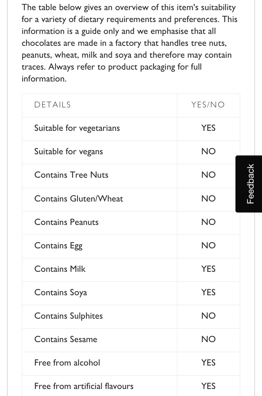Click the dietary information intro paragraph
This screenshot has height=396, width=262.
(129, 43)
